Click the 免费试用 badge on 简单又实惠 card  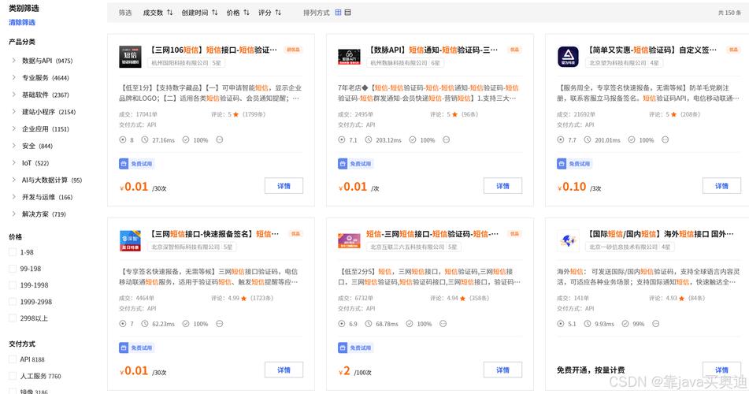point(574,164)
